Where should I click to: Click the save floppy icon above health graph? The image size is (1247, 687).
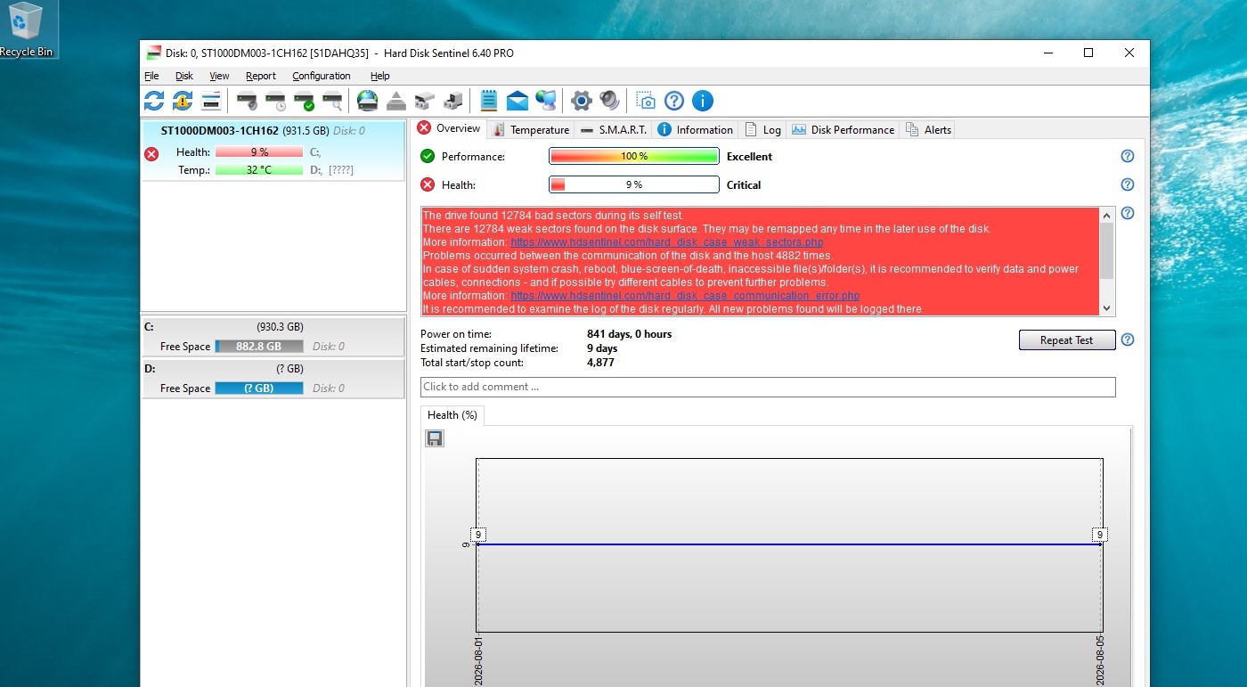(435, 438)
